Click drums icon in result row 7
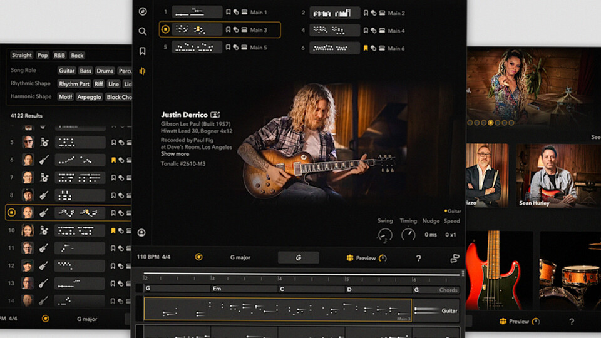This screenshot has height=338, width=601. tap(44, 177)
